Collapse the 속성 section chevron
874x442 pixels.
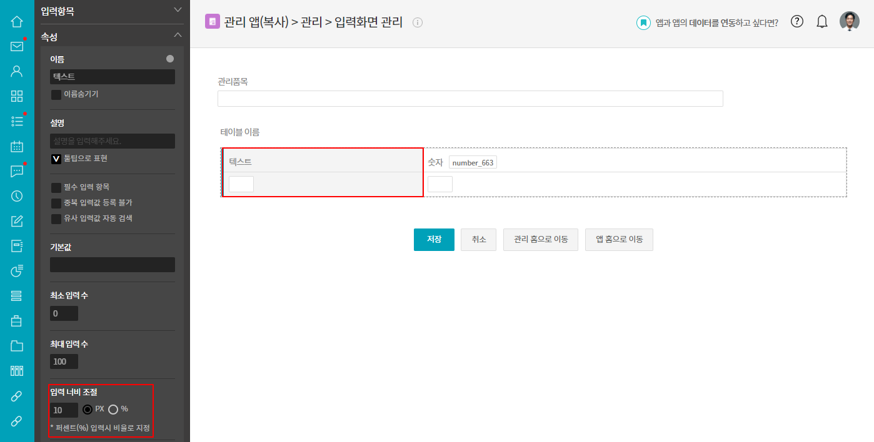178,36
